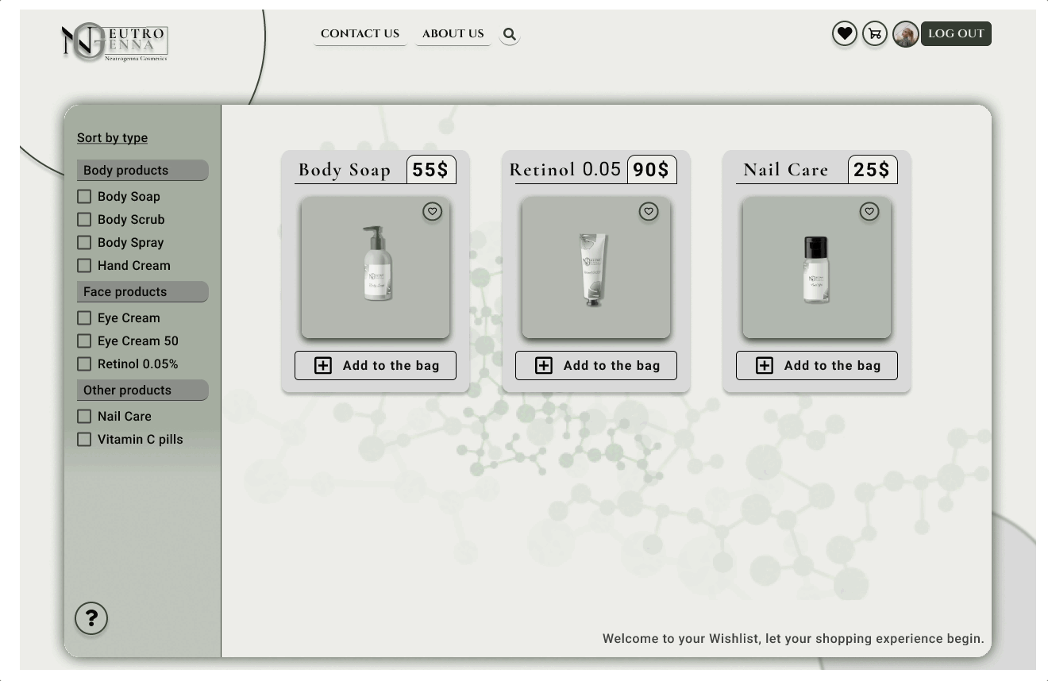Open the Body Soap product image

coord(376,267)
